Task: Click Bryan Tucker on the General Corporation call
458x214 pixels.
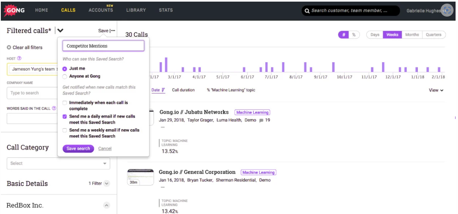Action: [200, 180]
